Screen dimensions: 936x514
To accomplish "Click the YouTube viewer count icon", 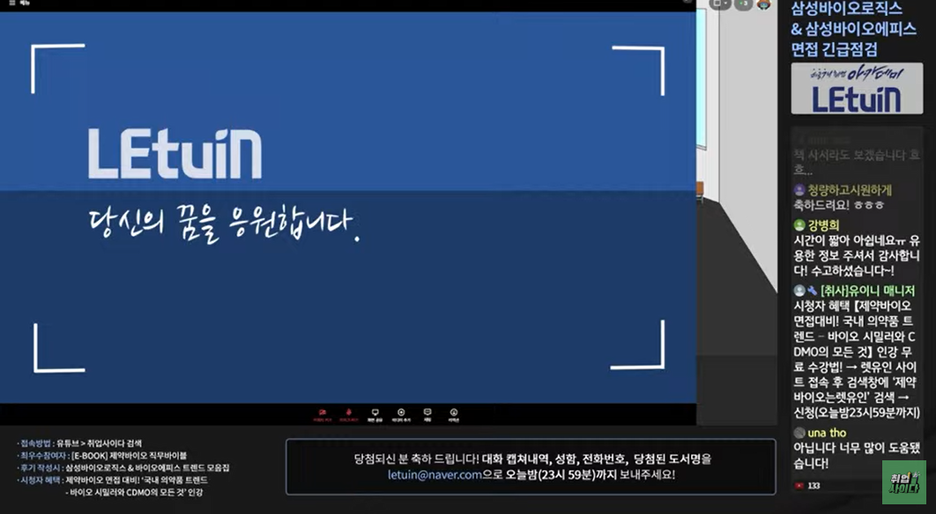I will [x=799, y=485].
